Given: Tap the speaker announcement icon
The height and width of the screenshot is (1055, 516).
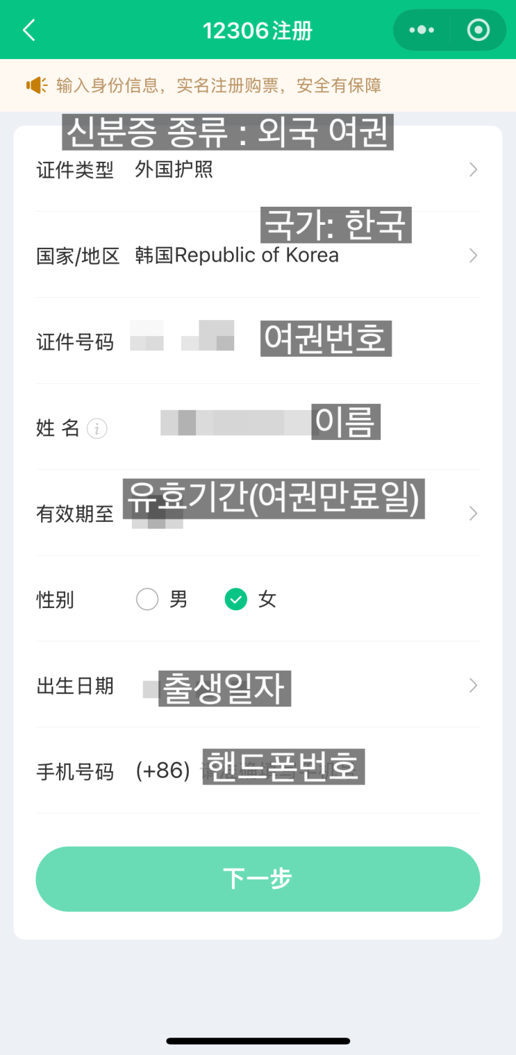Looking at the screenshot, I should [36, 85].
